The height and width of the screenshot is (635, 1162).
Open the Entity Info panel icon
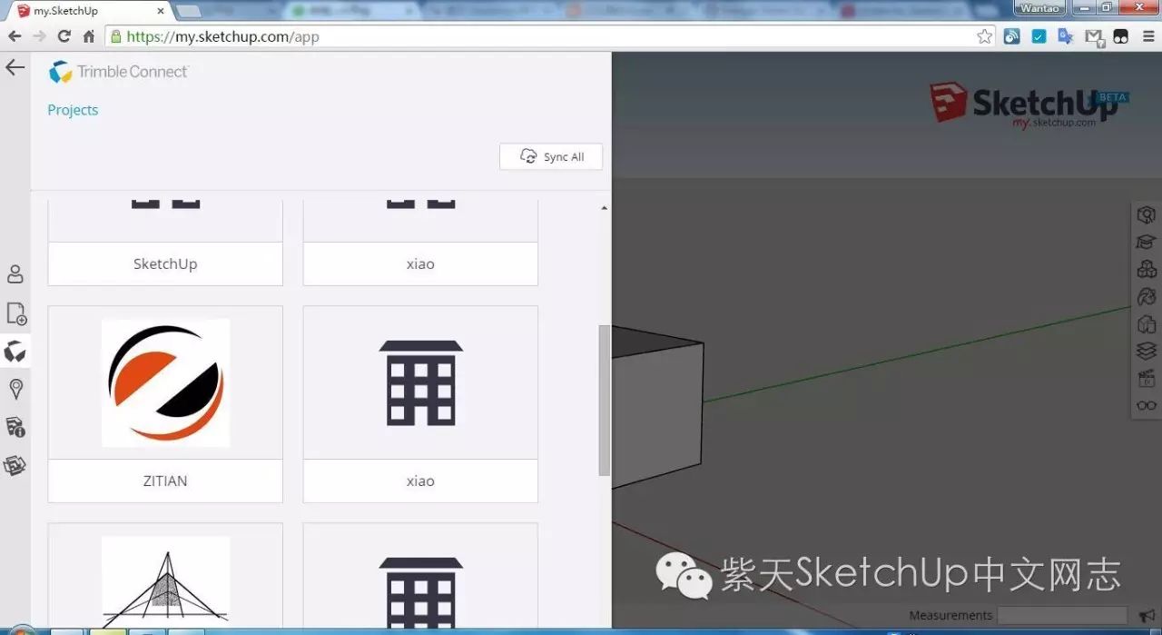[x=1147, y=215]
